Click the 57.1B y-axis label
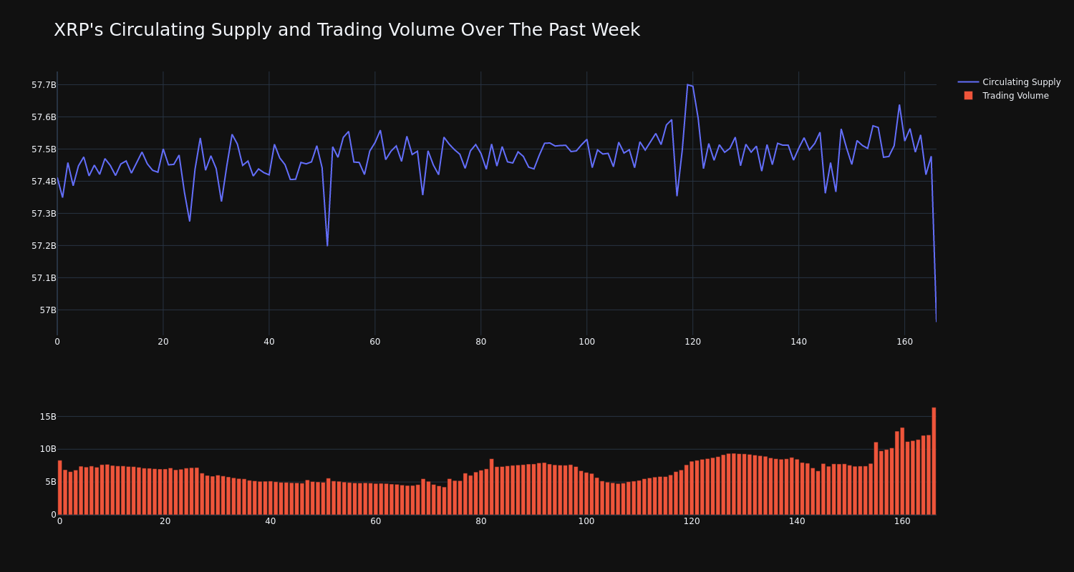 [44, 278]
